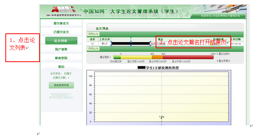
Task: Click the red segment of the legend bar
Action: pyautogui.click(x=188, y=57)
